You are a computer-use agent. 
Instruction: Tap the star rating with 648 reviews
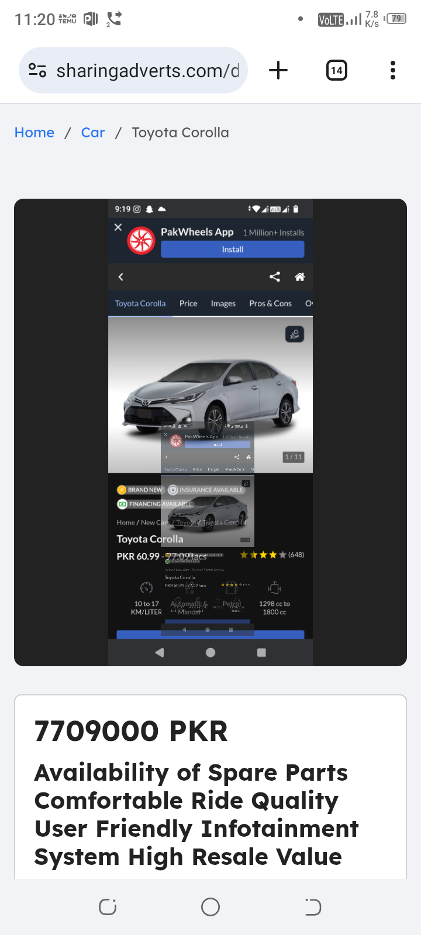pyautogui.click(x=272, y=555)
